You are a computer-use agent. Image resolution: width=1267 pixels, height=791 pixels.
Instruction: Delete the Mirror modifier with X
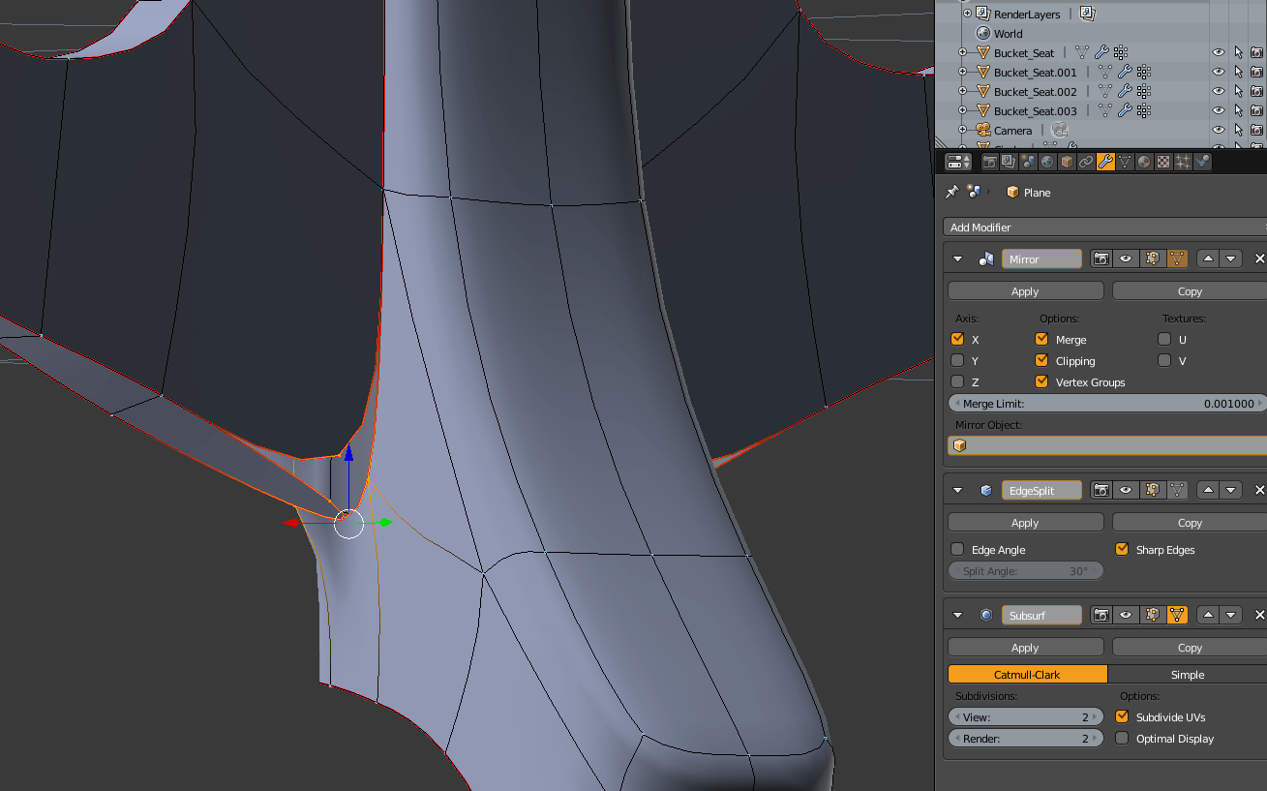(1259, 259)
